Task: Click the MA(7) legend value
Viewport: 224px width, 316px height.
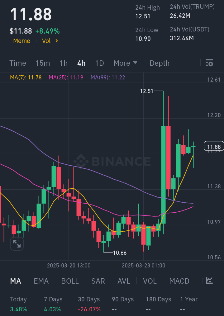Action: [26, 77]
